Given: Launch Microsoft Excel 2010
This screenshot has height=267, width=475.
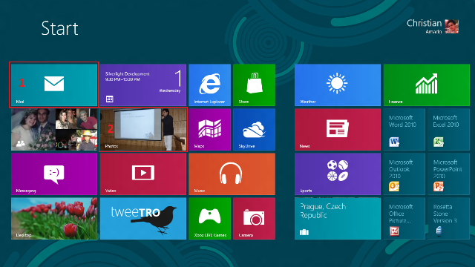Looking at the screenshot, I should [x=448, y=130].
